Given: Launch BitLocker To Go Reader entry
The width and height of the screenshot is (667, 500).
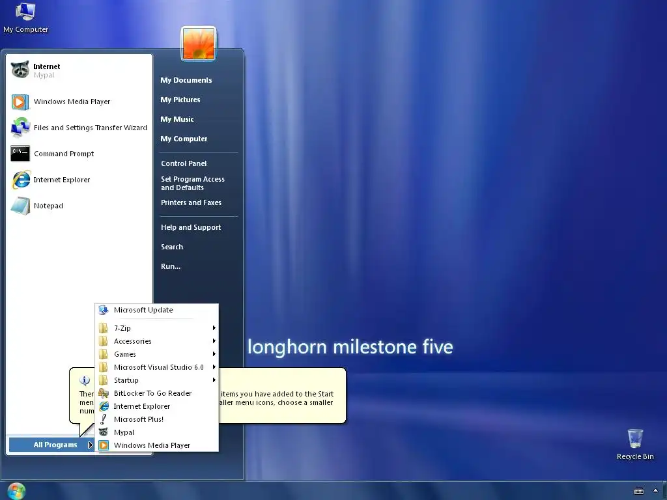Looking at the screenshot, I should click(156, 393).
